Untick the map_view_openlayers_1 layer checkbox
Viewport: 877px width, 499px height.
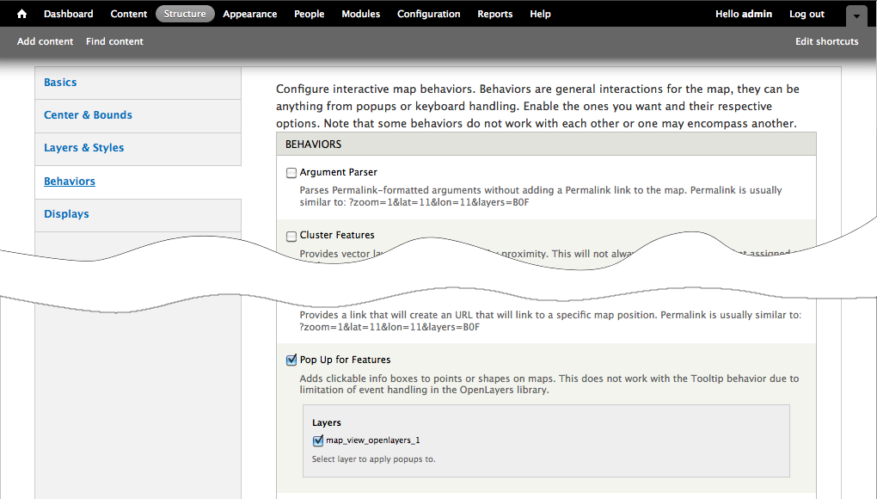[x=318, y=440]
